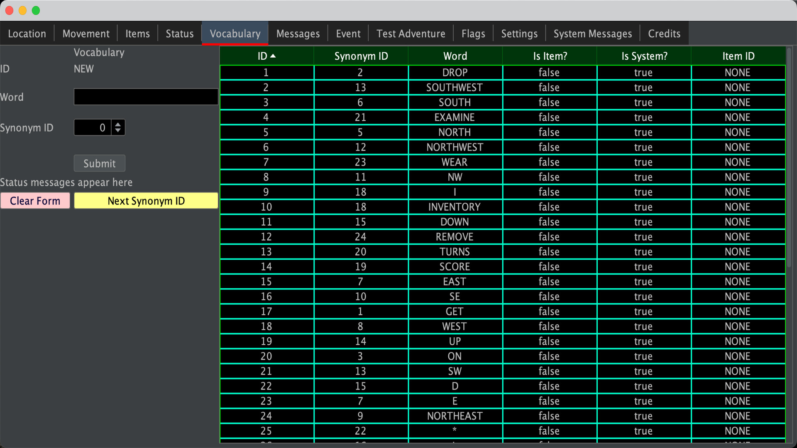797x448 pixels.
Task: Click the Submit button
Action: tap(99, 163)
